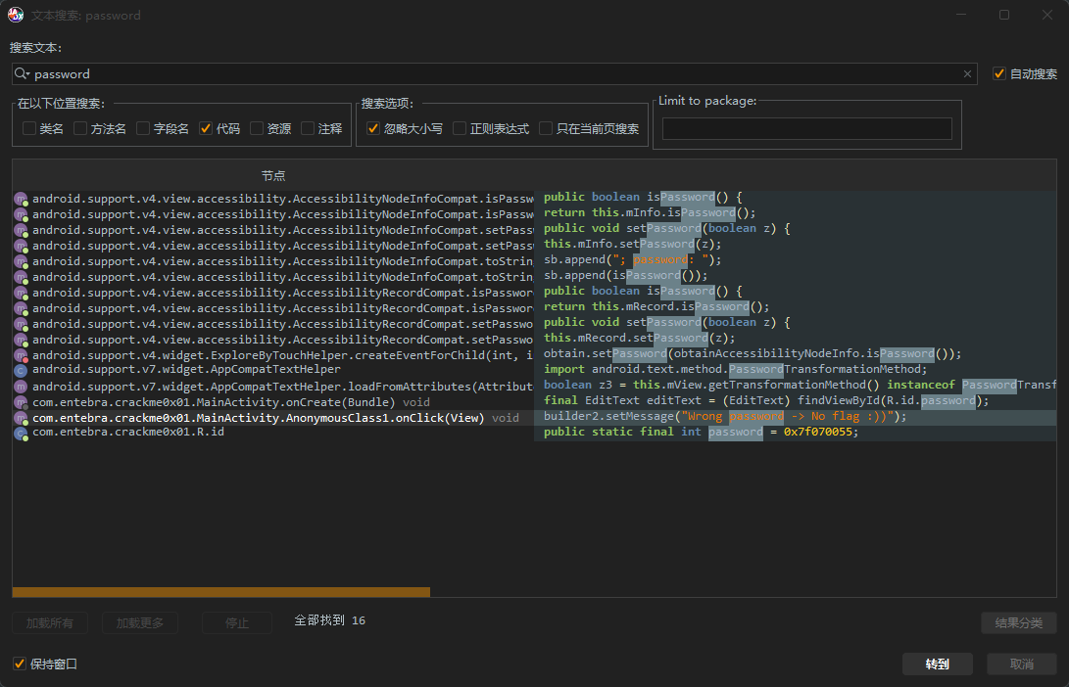
Task: Click the 停止 button
Action: click(x=236, y=623)
